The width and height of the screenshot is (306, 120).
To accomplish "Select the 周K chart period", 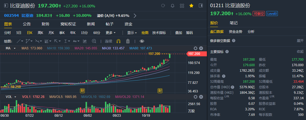I will coord(40,33).
